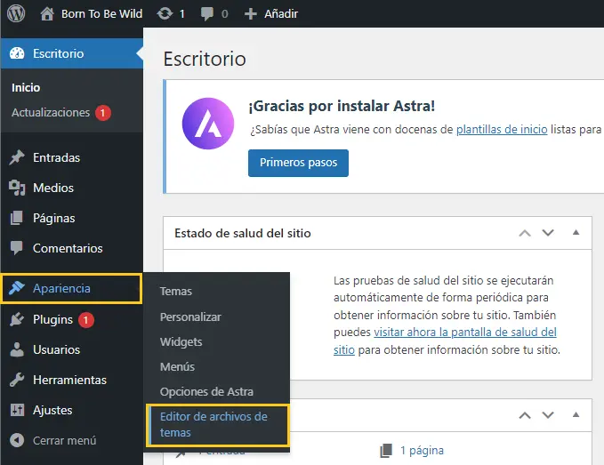Follow the plantillas de inicio link

(502, 129)
